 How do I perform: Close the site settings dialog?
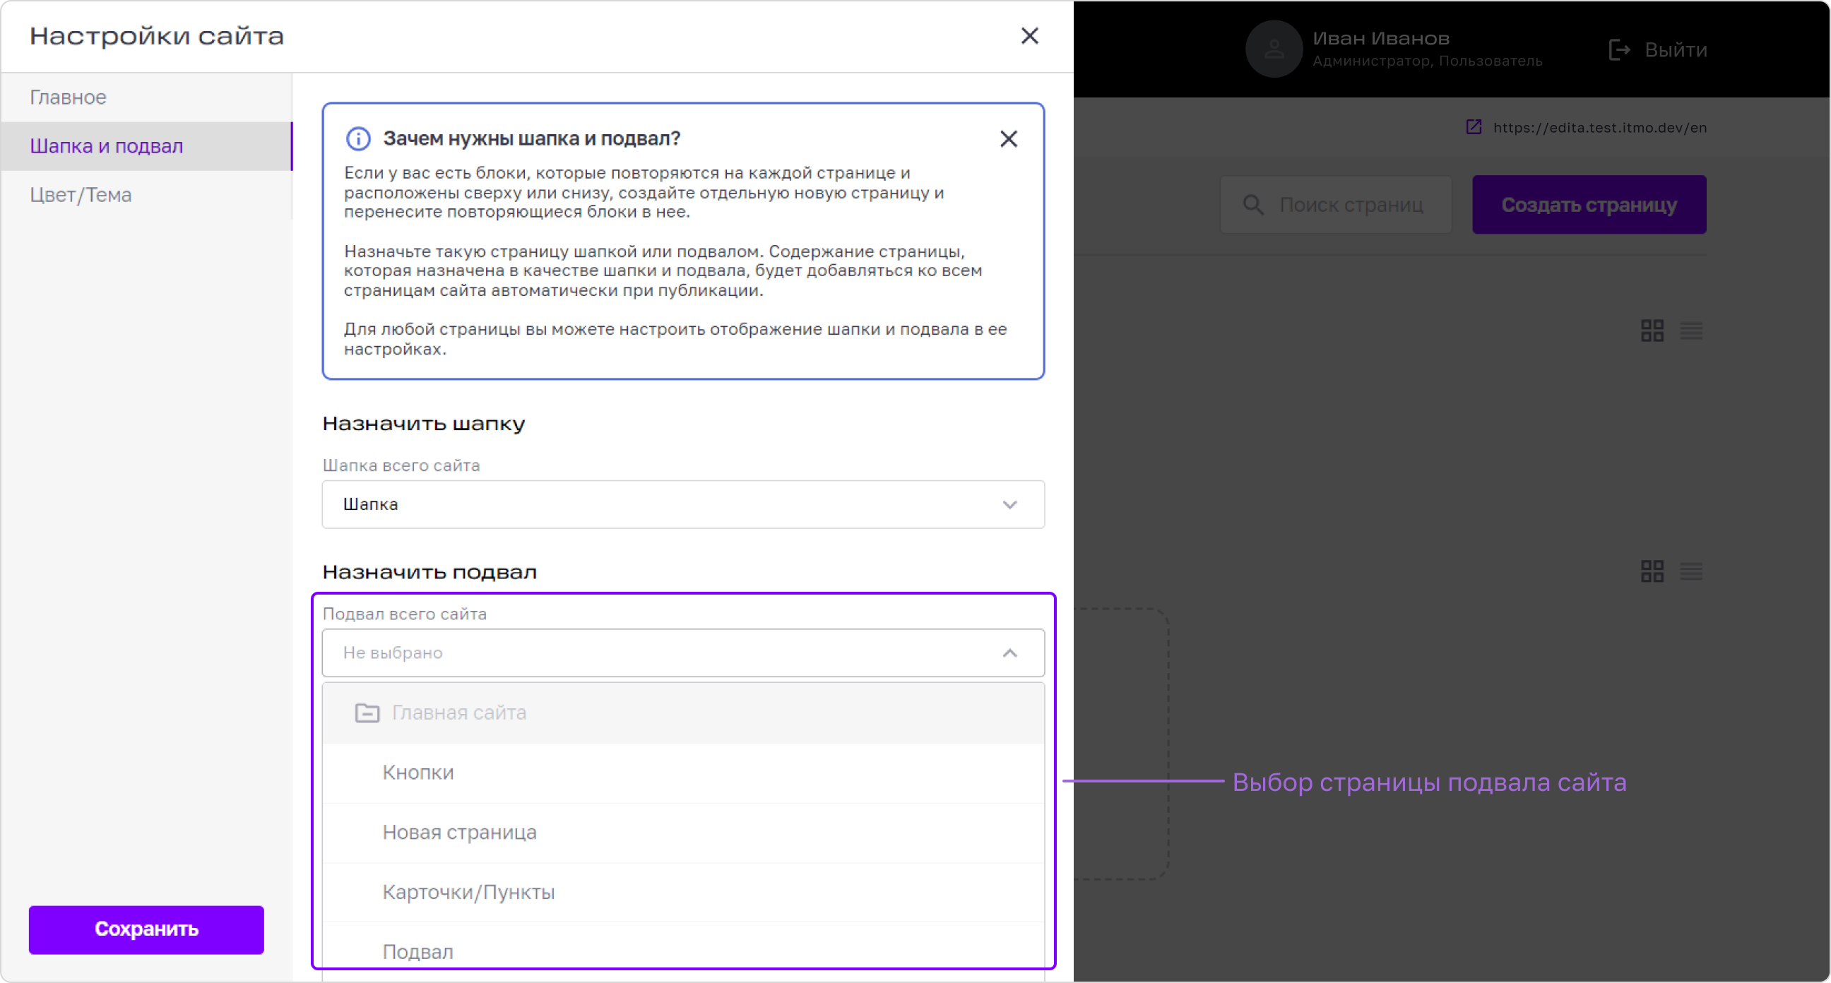point(1029,35)
